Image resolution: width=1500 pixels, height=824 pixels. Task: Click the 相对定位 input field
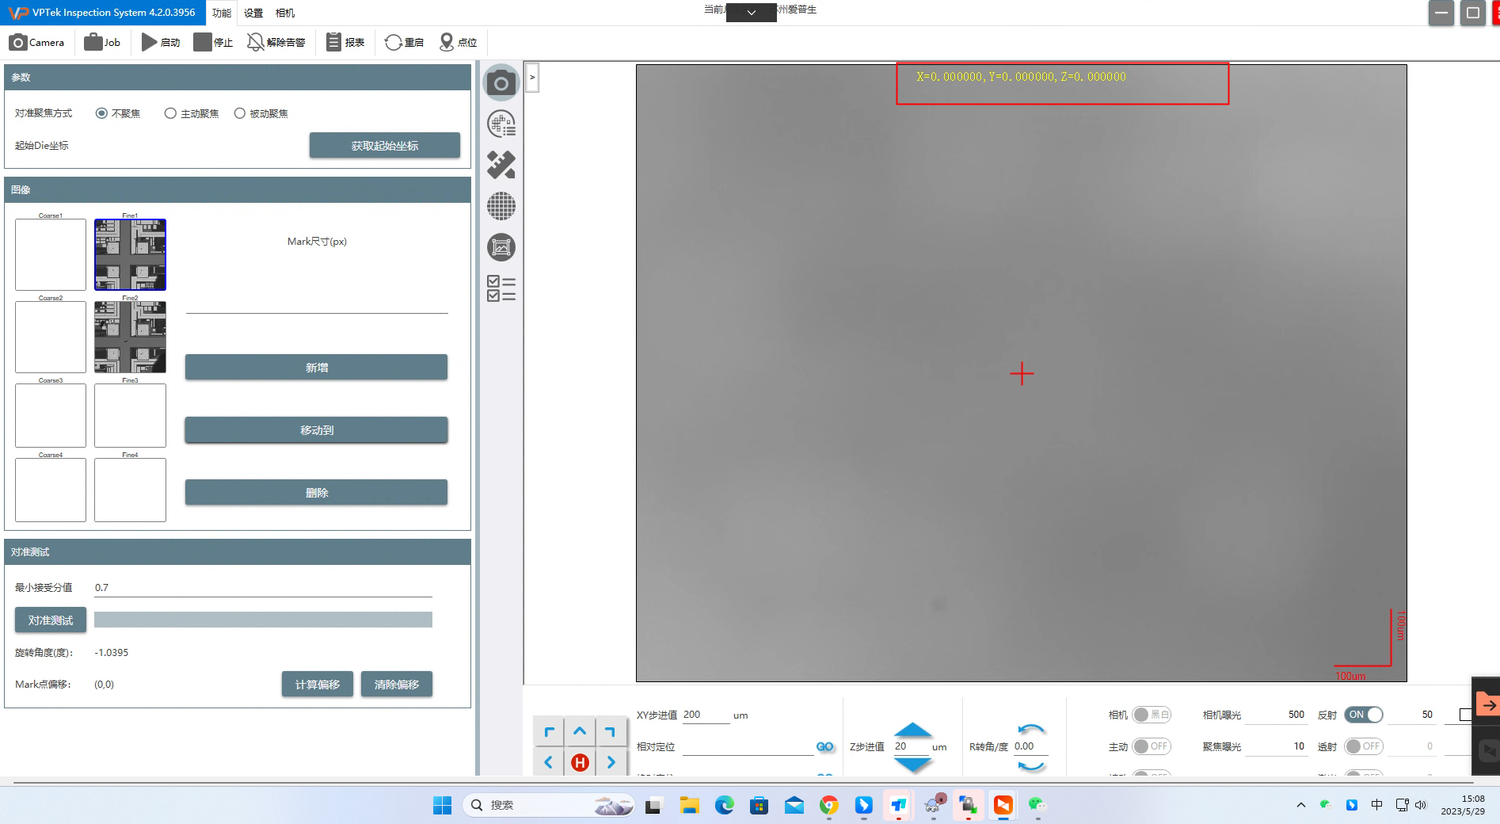[747, 746]
